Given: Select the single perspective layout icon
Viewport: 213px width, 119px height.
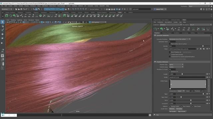Looking at the screenshot, I should click(2, 56).
